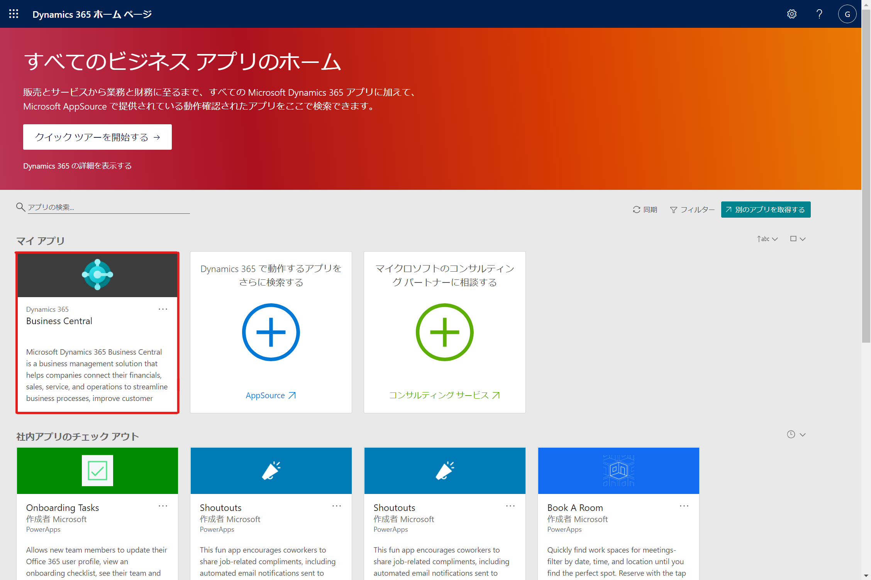Select the Book A Room title
The width and height of the screenshot is (871, 580).
click(575, 508)
